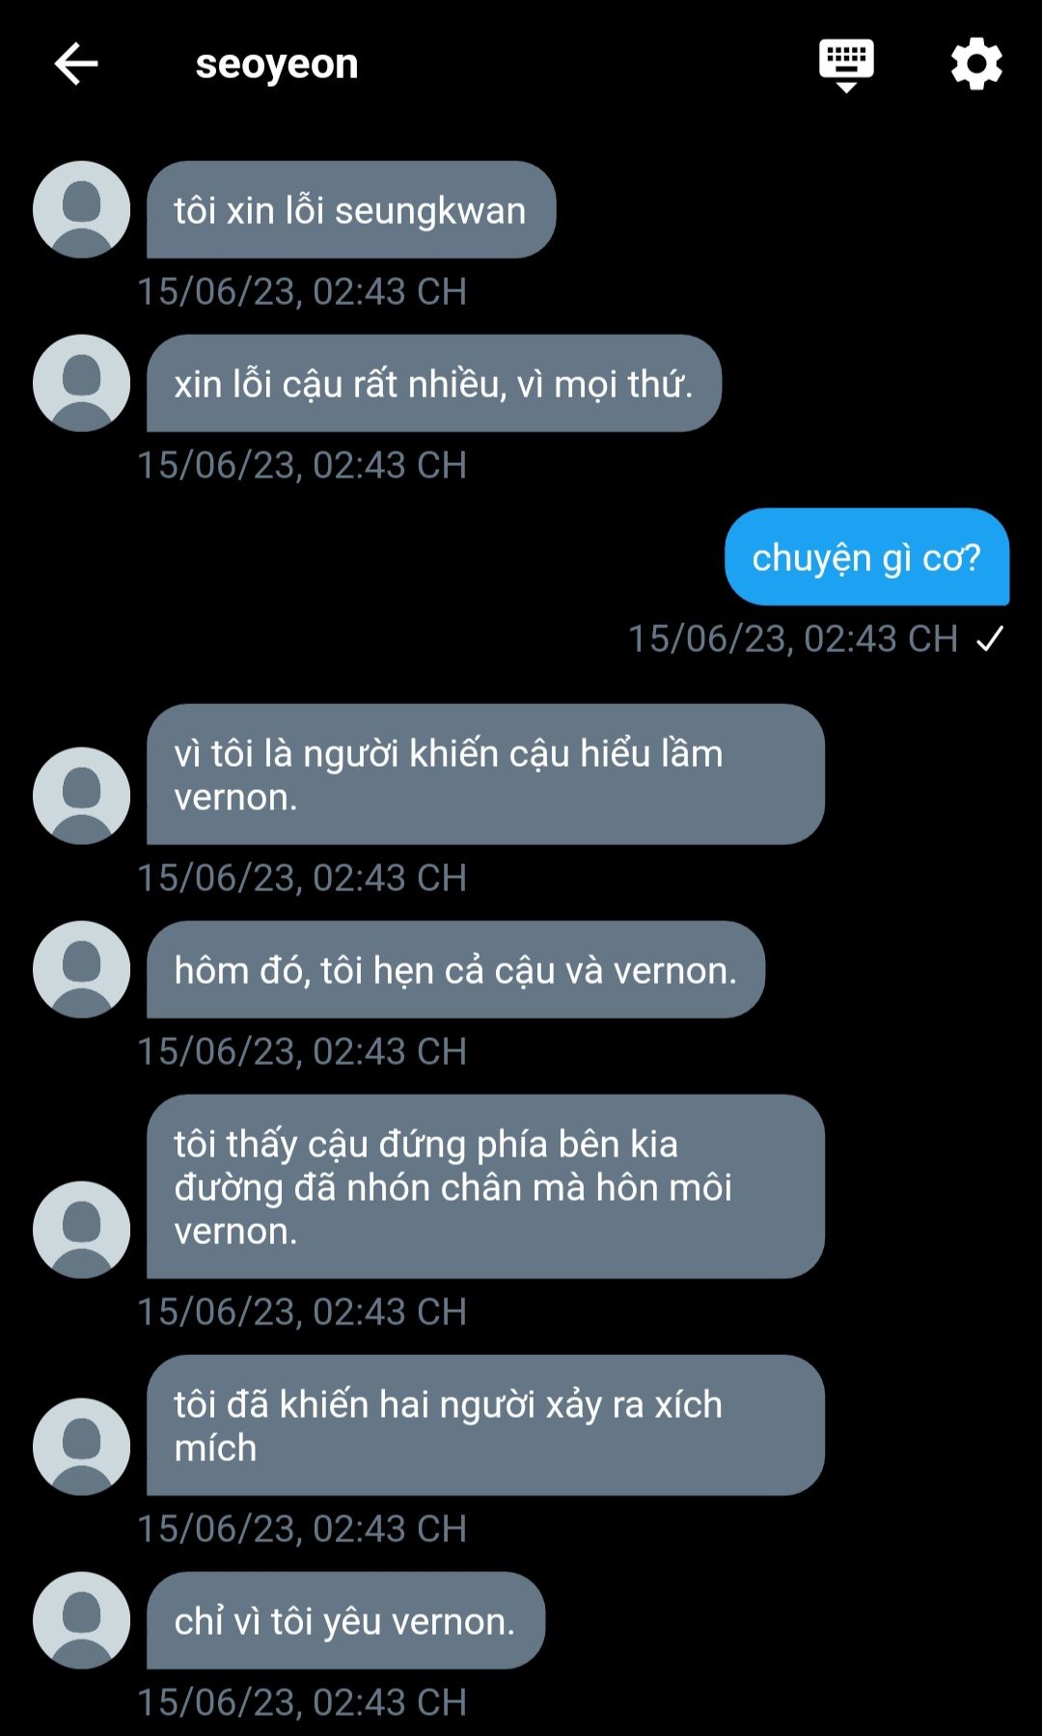This screenshot has width=1042, height=1736.
Task: Tap avatar beside "vì tôi là người khiến" message
Action: click(x=82, y=796)
